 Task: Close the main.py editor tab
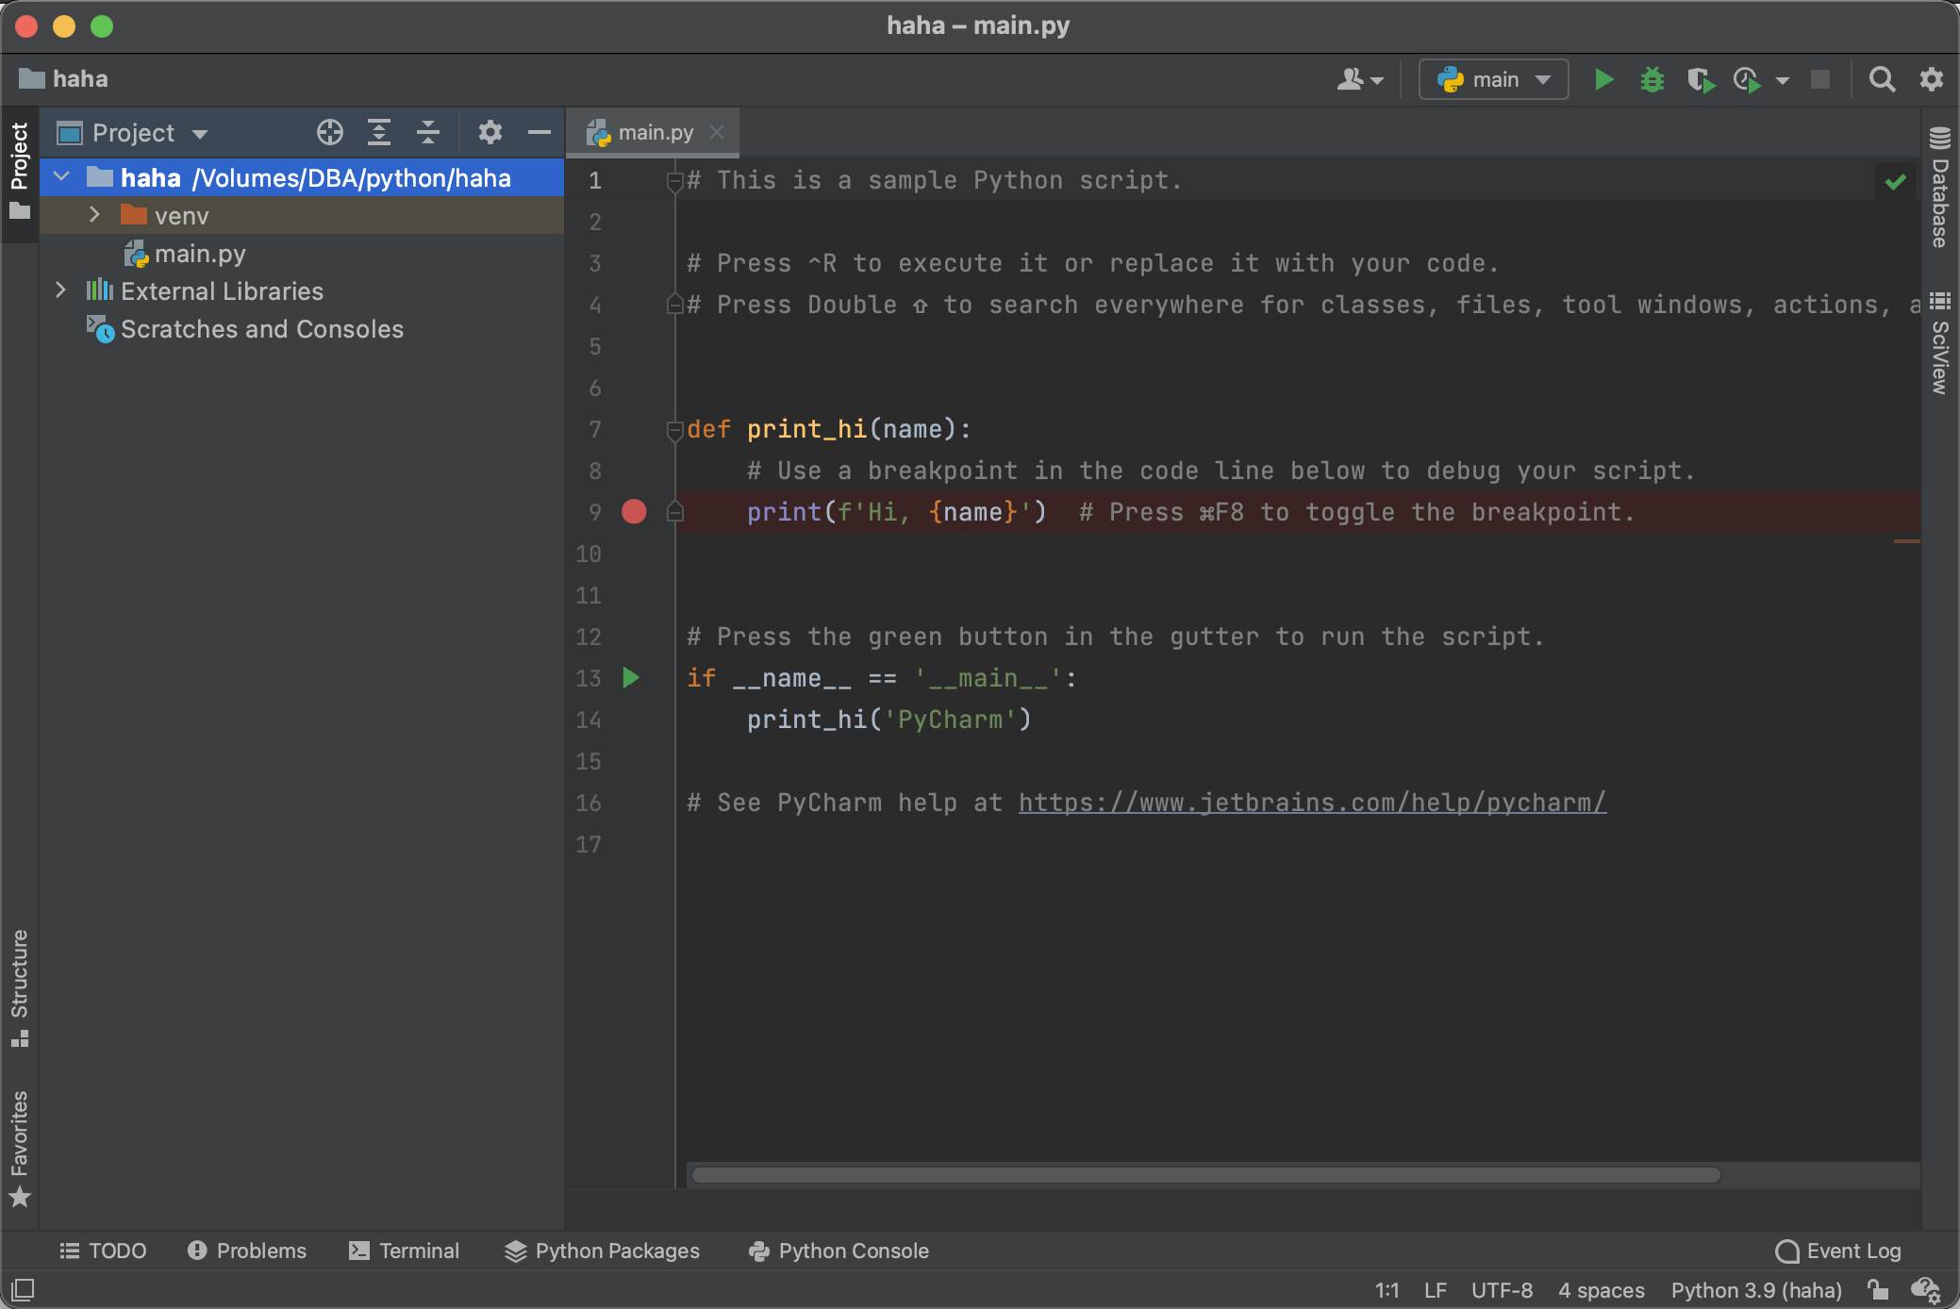[717, 132]
